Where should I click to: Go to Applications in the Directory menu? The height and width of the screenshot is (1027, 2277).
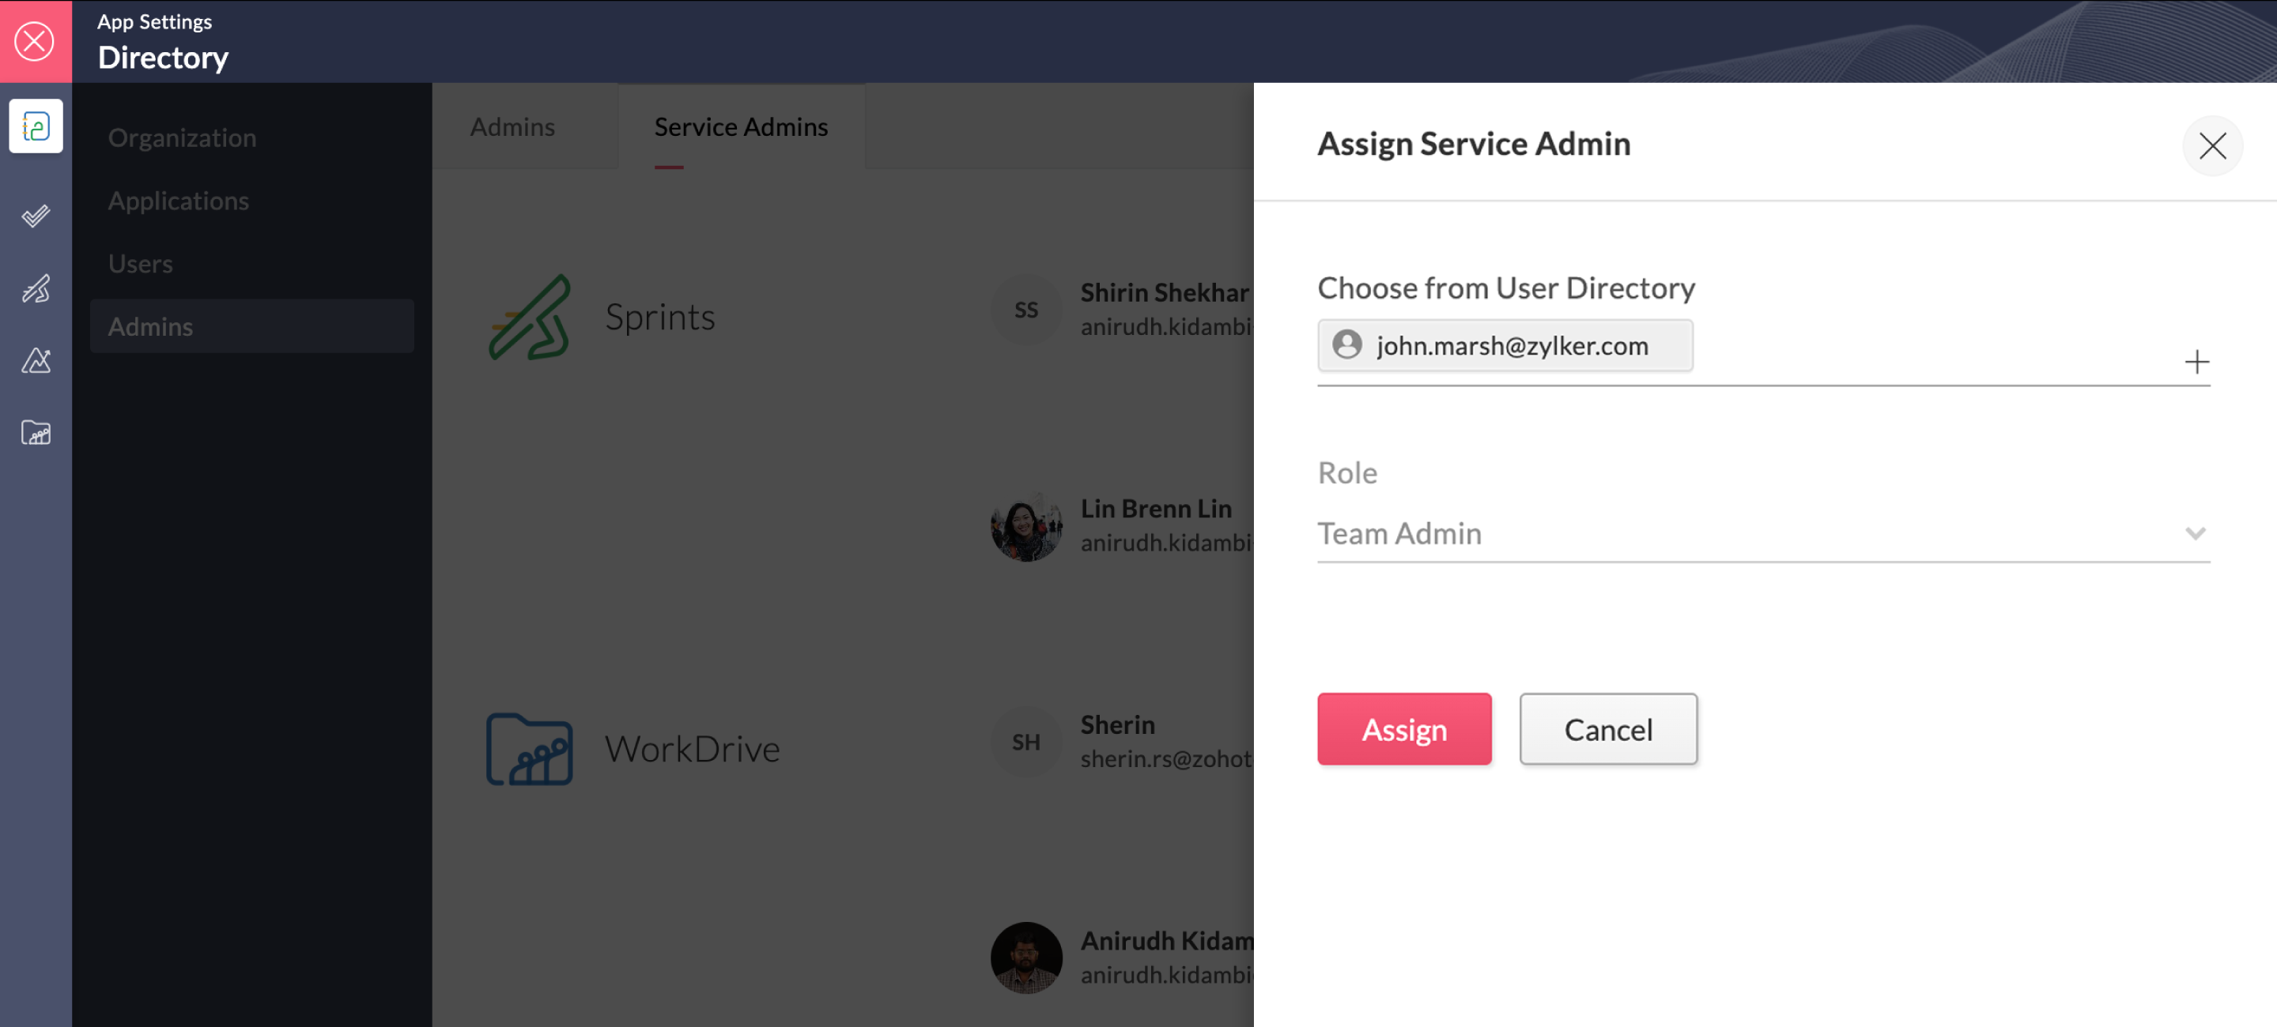179,201
